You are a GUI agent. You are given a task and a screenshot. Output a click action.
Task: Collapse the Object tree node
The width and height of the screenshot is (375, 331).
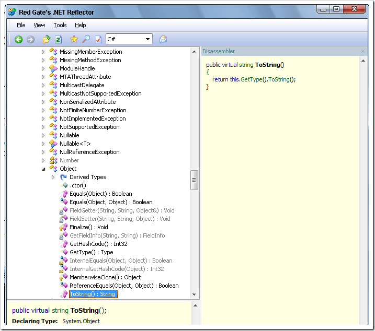[x=43, y=169]
